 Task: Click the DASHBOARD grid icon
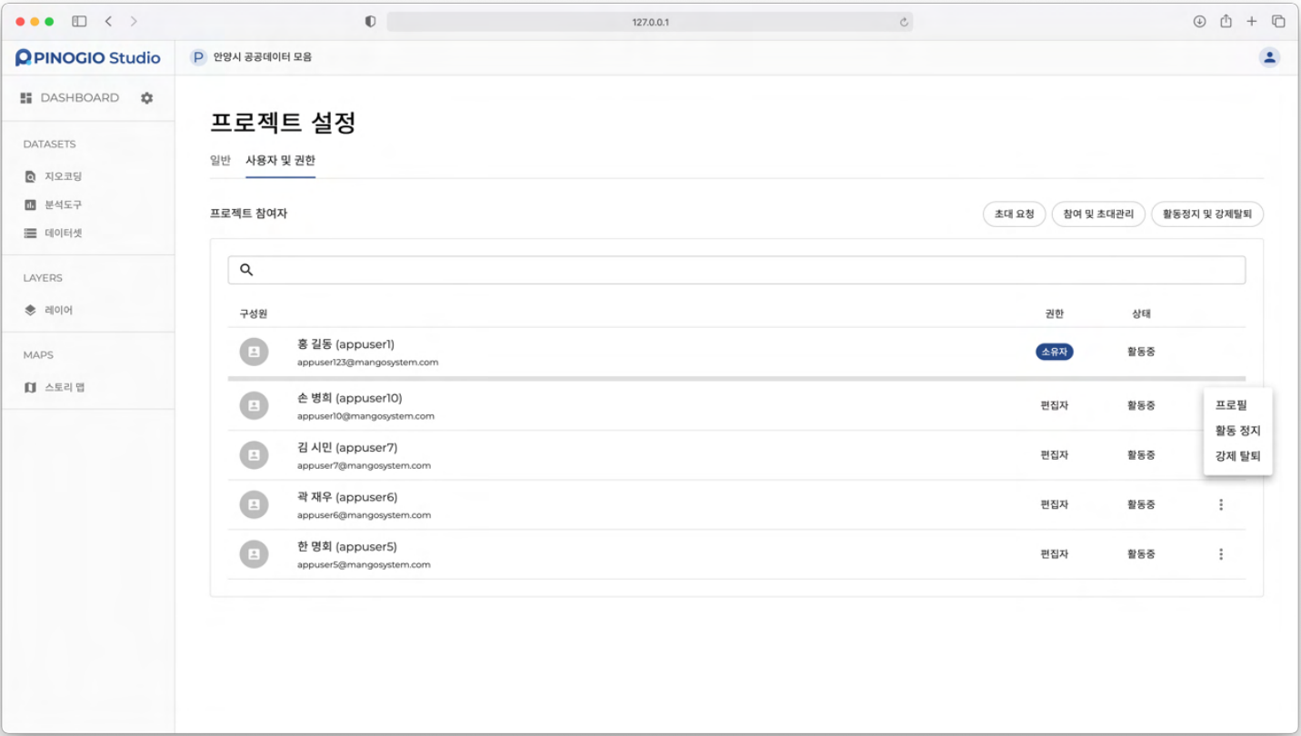click(x=26, y=98)
